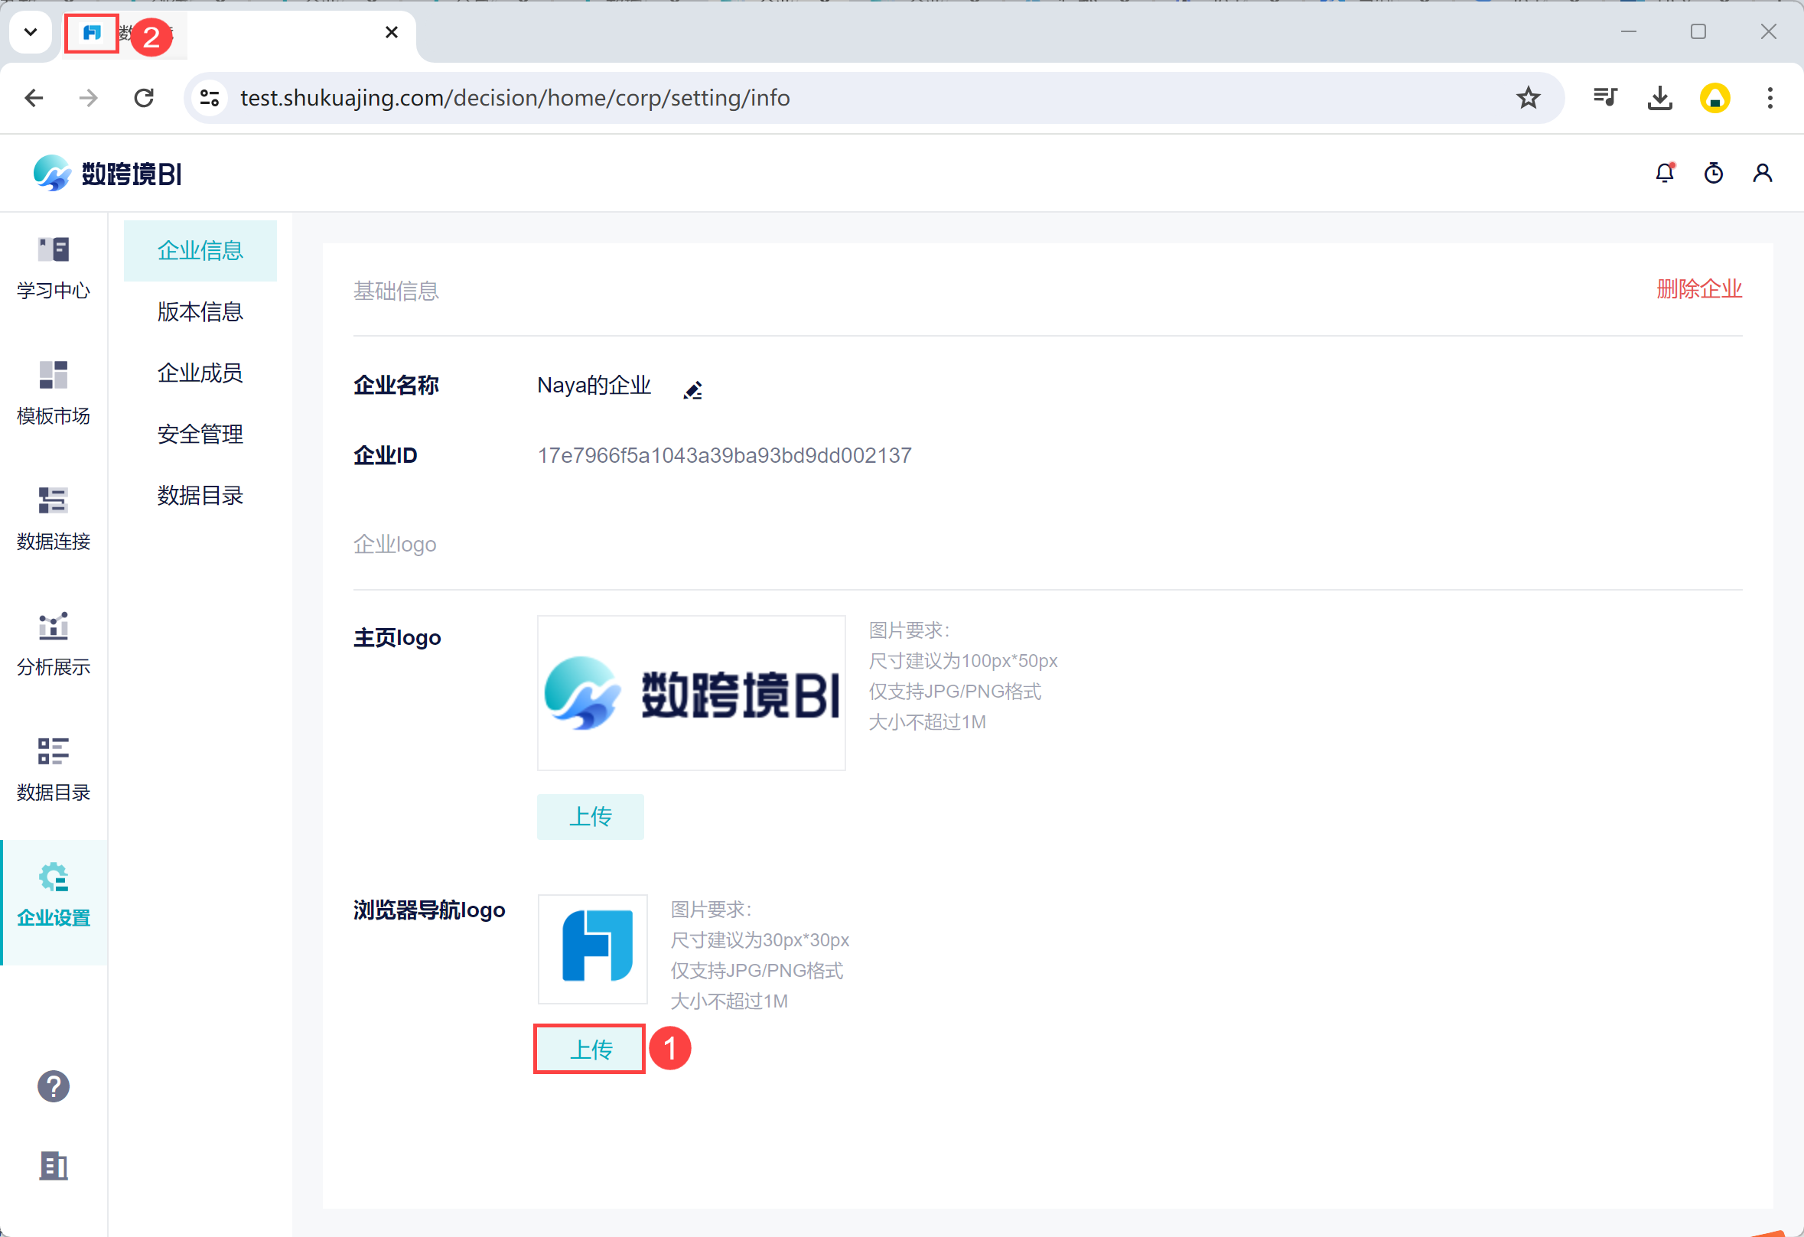
Task: Click the building icon at sidebar bottom
Action: (54, 1165)
